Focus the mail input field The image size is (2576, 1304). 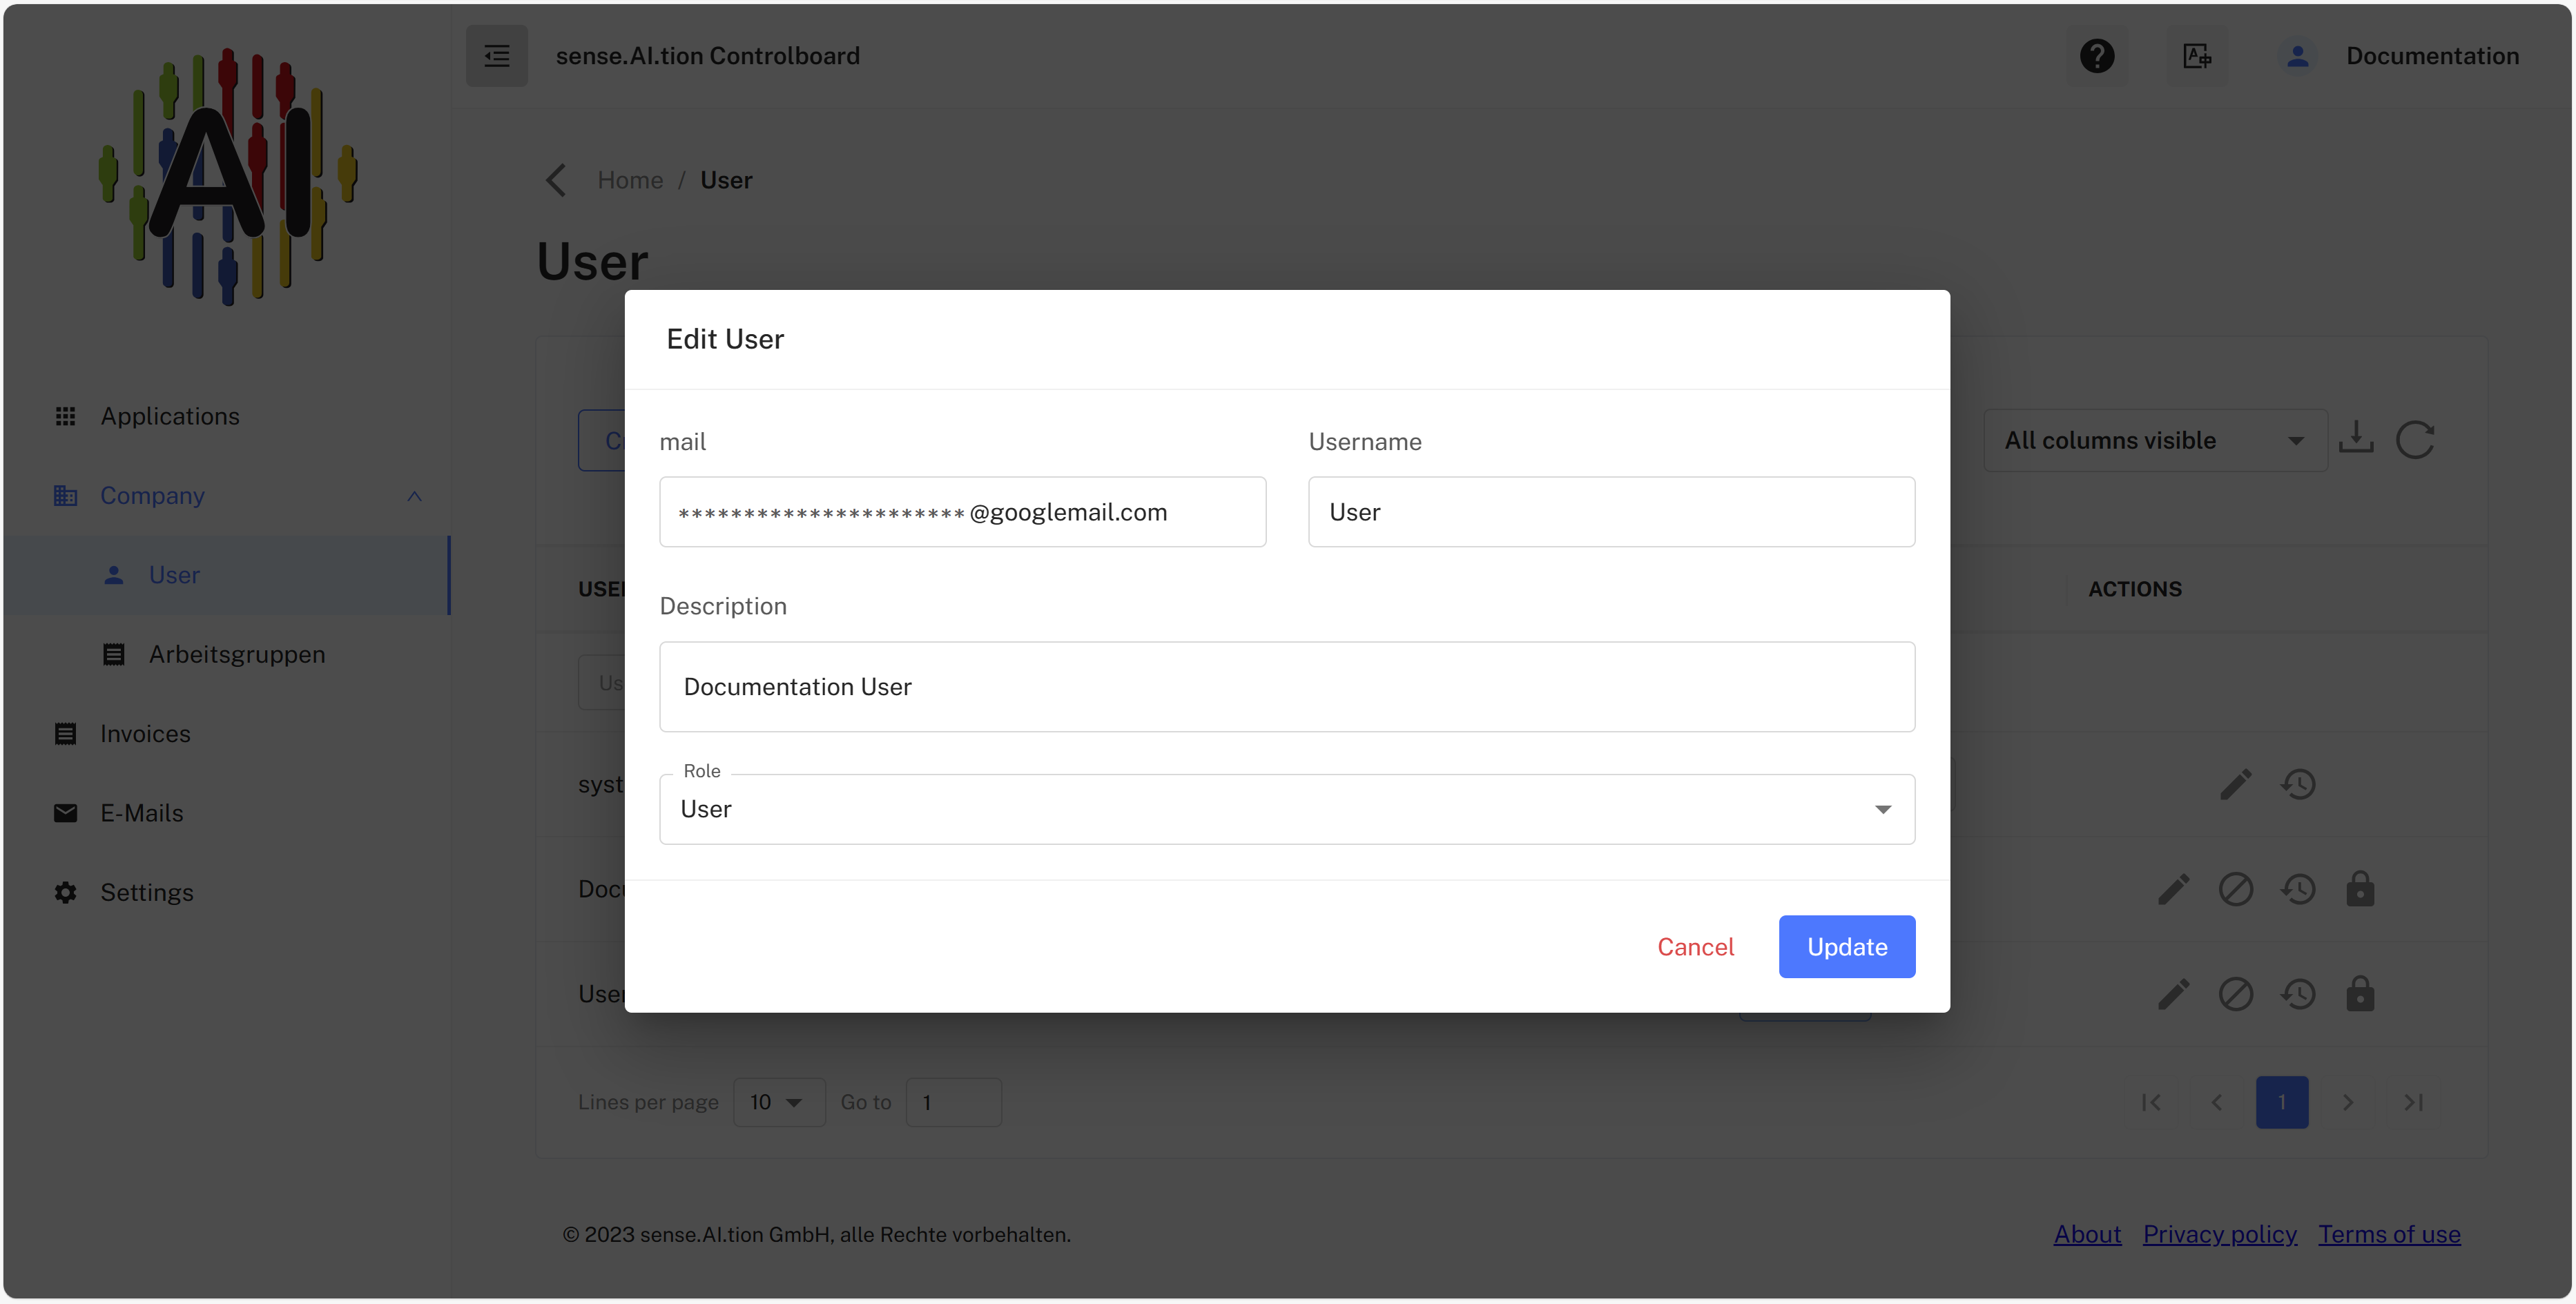pyautogui.click(x=962, y=512)
